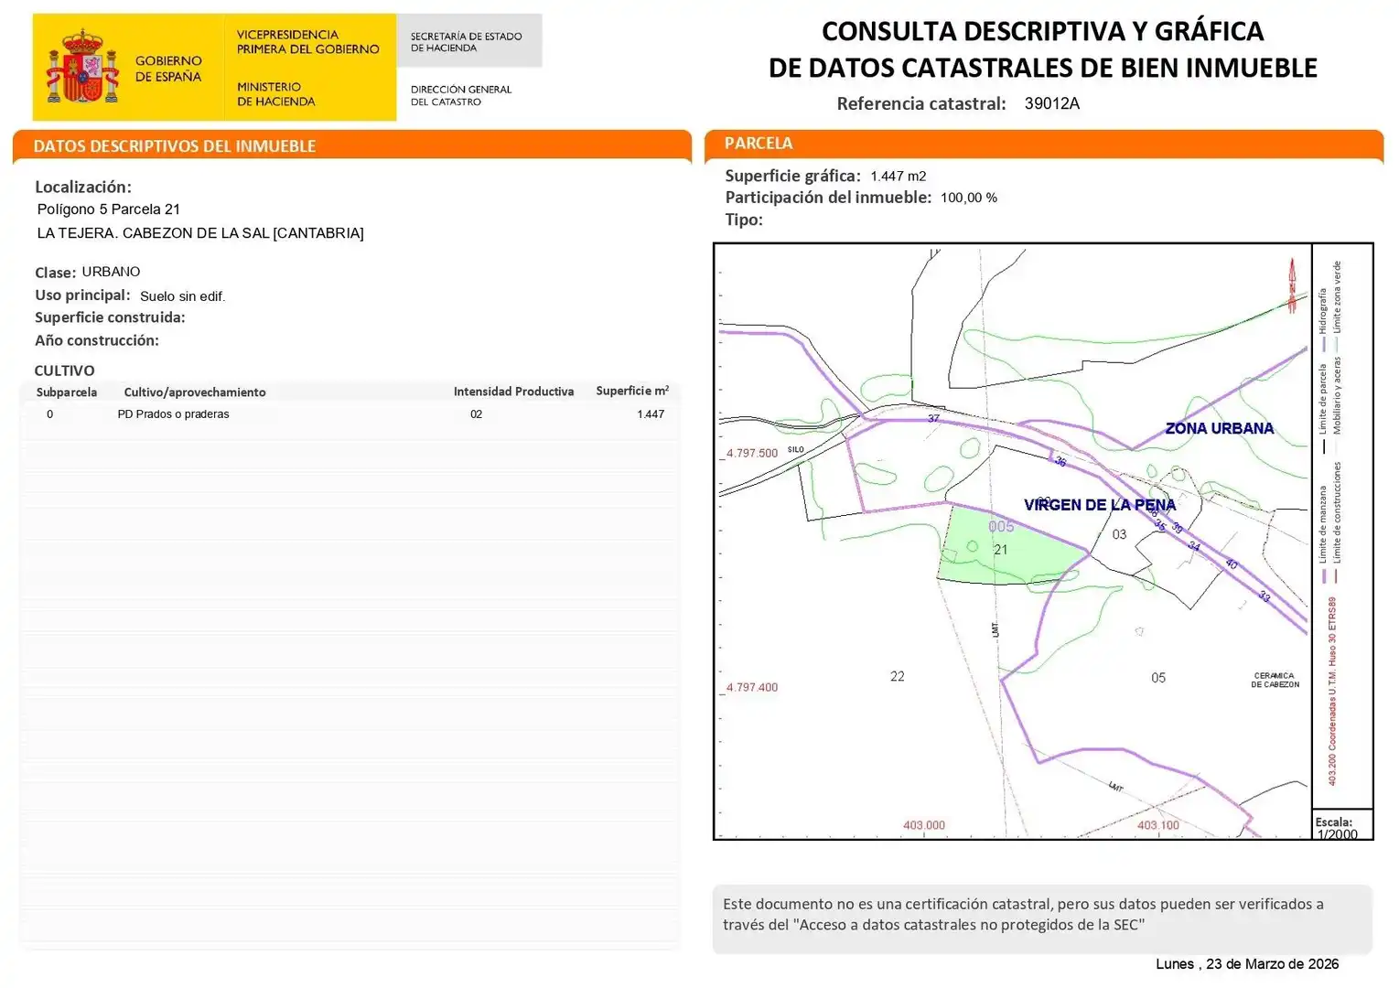Click the purple Límite de manzana legend swatch
Viewport: 1399px width, 988px height.
click(1323, 576)
